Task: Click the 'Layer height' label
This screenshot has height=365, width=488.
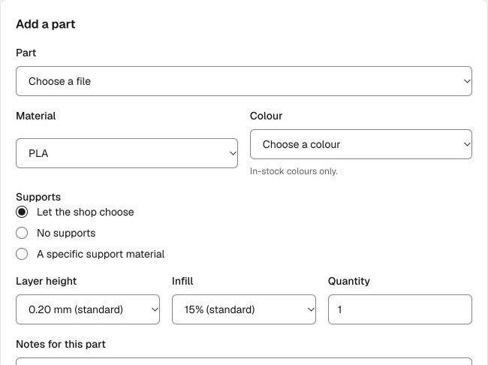Action: [x=46, y=281]
